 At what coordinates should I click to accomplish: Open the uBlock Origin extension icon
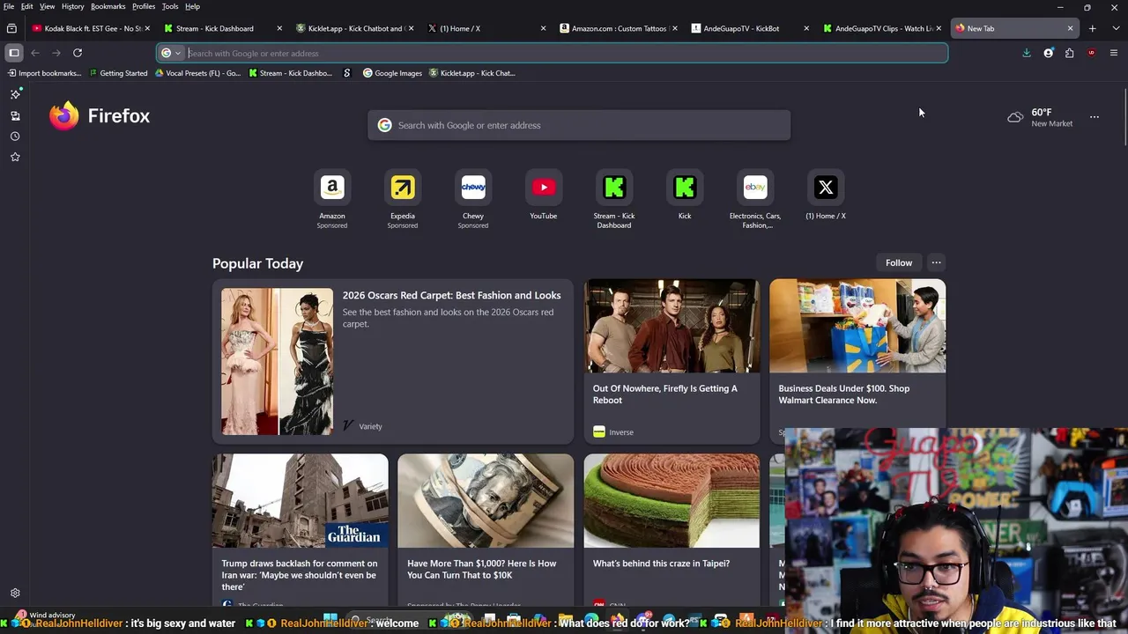1091,53
